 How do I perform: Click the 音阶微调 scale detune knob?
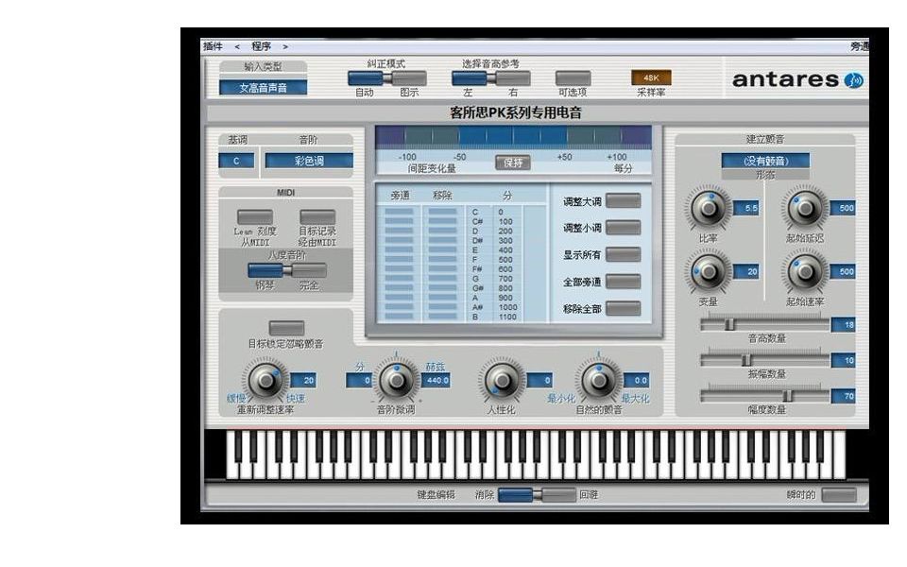pos(396,380)
